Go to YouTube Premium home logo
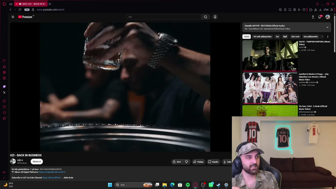This screenshot has height=189, width=336. tap(25, 17)
